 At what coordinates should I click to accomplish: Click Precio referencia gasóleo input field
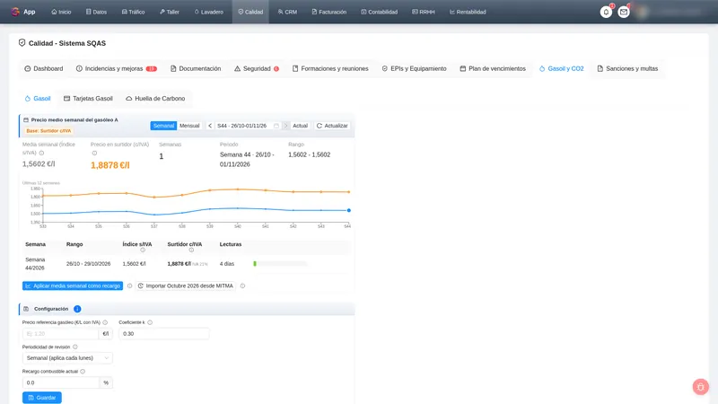(x=60, y=333)
